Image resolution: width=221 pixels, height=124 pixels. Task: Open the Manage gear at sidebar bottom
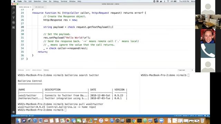point(13,112)
